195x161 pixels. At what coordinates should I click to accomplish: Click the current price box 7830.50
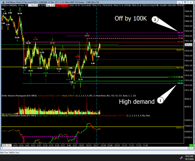click(188, 45)
